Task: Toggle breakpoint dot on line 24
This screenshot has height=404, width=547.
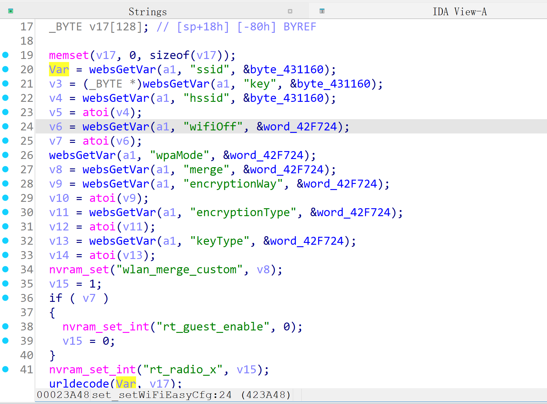Action: [x=5, y=126]
